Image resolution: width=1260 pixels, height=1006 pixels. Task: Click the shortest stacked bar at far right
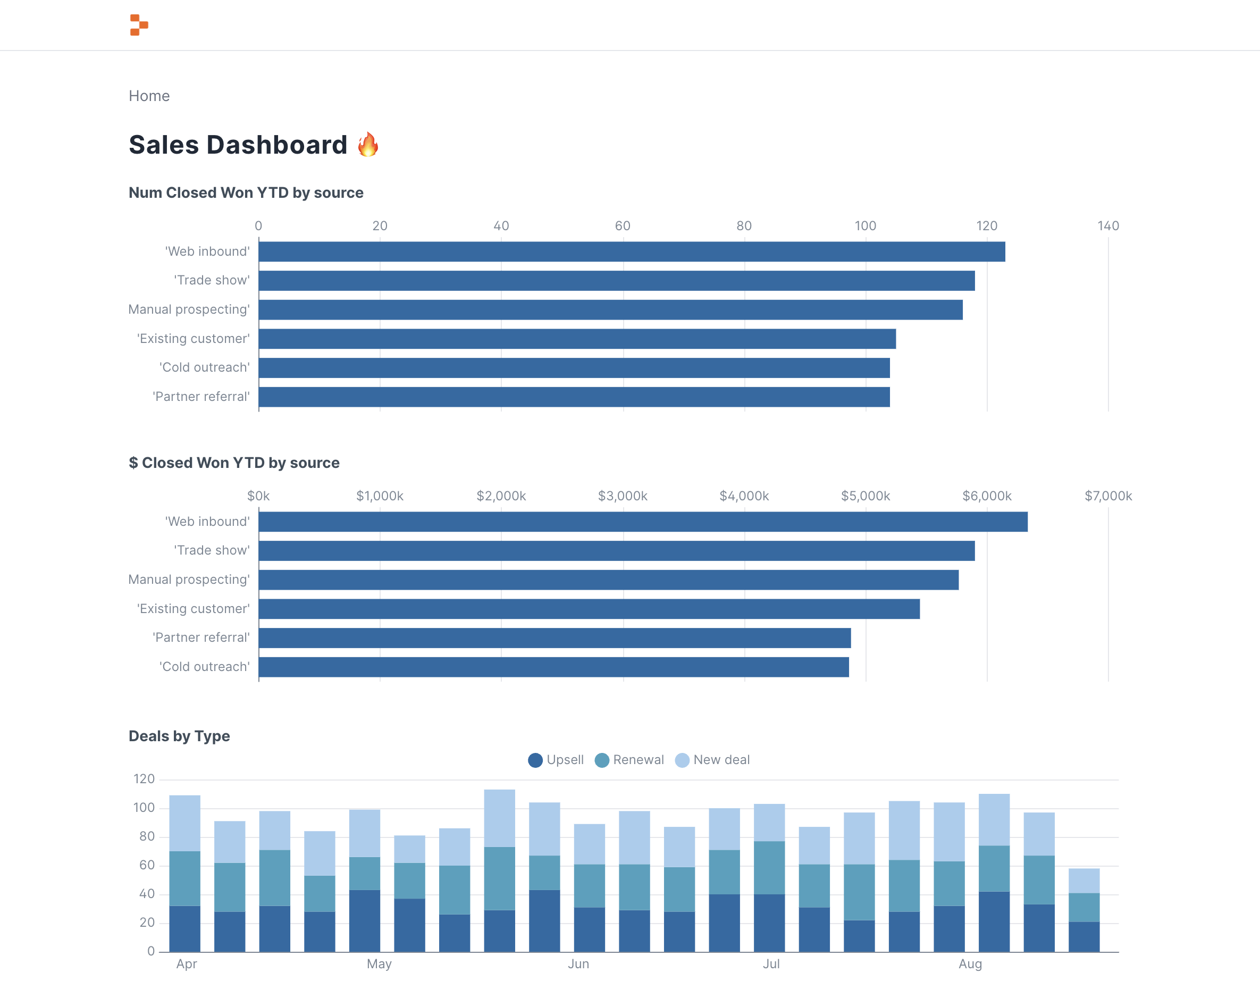point(1084,906)
